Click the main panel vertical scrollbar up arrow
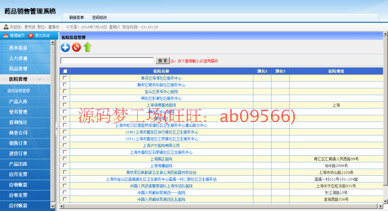 (x=385, y=34)
